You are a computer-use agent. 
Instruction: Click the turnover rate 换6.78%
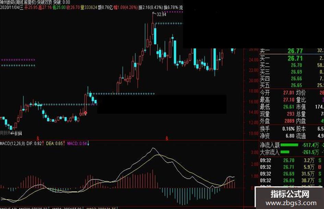171,8
